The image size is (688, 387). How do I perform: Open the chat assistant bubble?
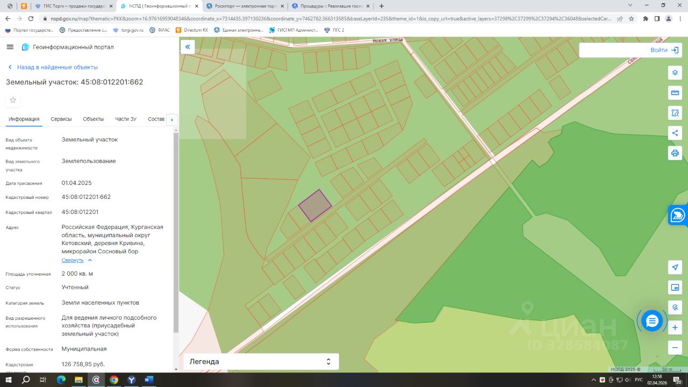pyautogui.click(x=652, y=321)
